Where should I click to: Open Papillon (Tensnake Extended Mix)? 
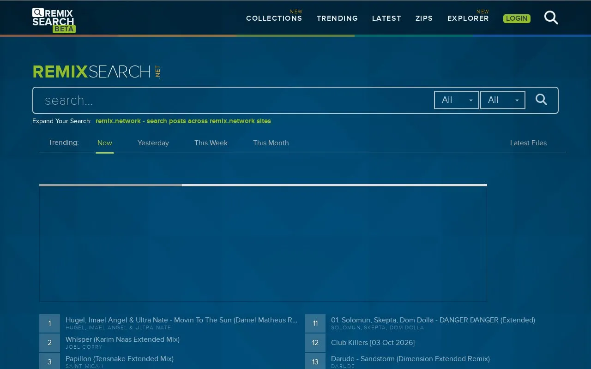click(x=120, y=358)
